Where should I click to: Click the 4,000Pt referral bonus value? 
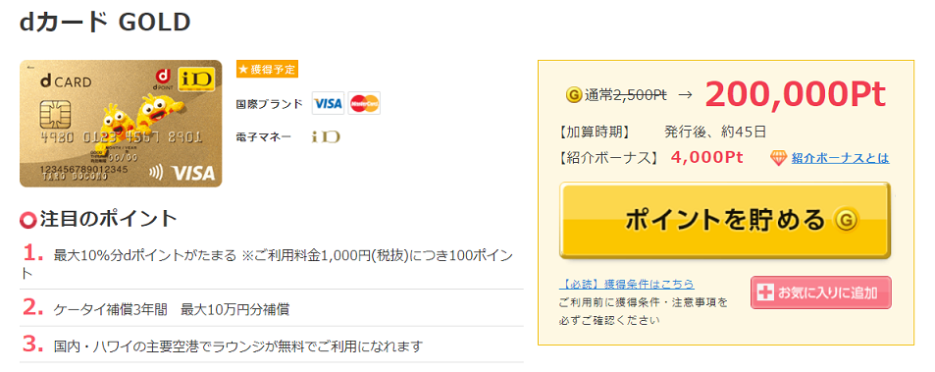pos(706,157)
